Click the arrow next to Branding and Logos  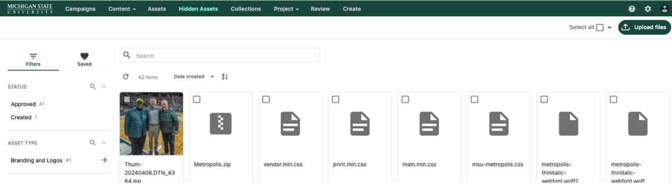(104, 160)
